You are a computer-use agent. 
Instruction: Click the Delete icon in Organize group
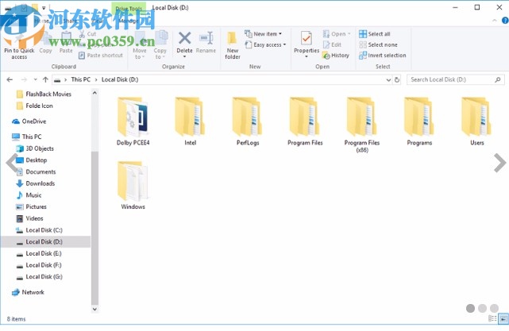(184, 38)
